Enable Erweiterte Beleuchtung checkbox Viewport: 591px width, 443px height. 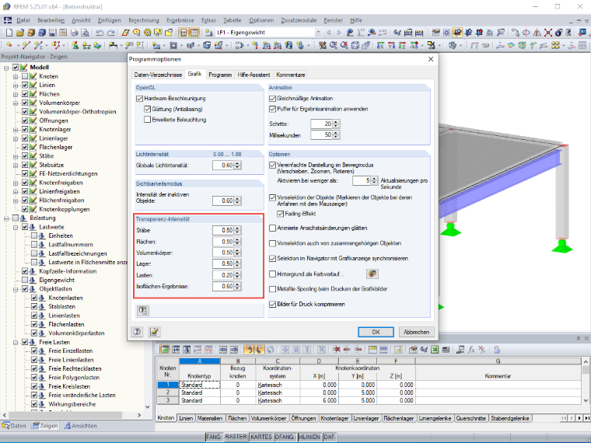point(148,120)
